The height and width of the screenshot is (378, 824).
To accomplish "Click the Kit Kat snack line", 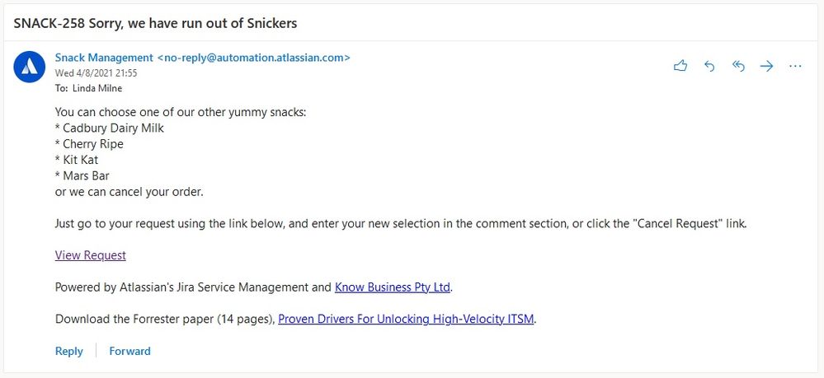I will [x=80, y=160].
